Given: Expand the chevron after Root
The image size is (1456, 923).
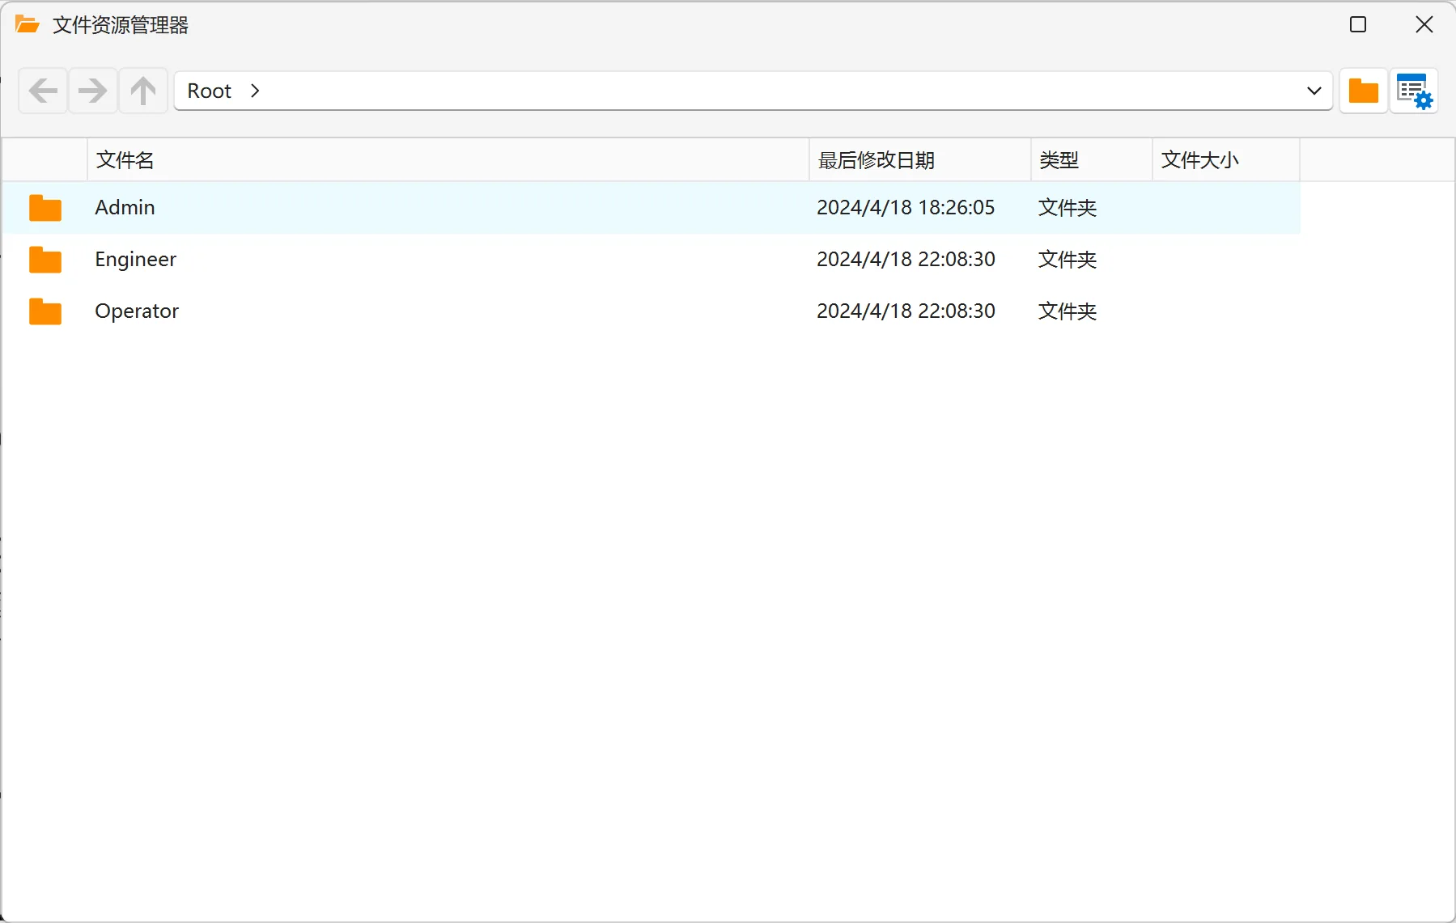Looking at the screenshot, I should [255, 91].
